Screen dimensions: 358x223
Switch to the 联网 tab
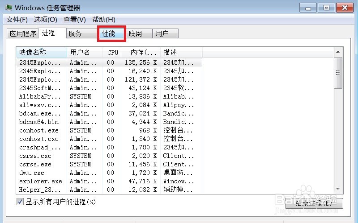point(139,34)
